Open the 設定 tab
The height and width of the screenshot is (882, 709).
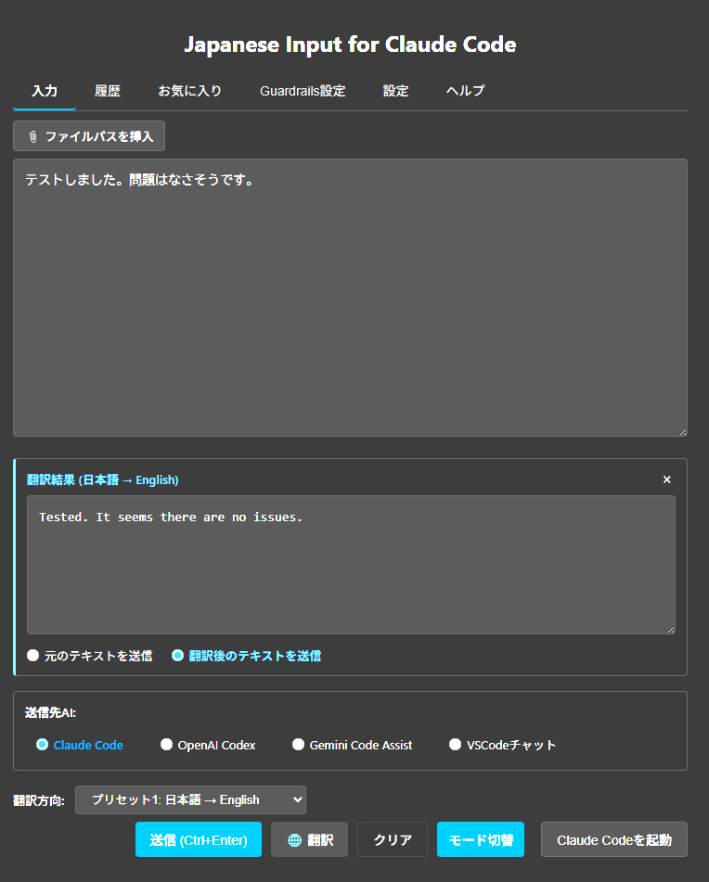pos(395,91)
